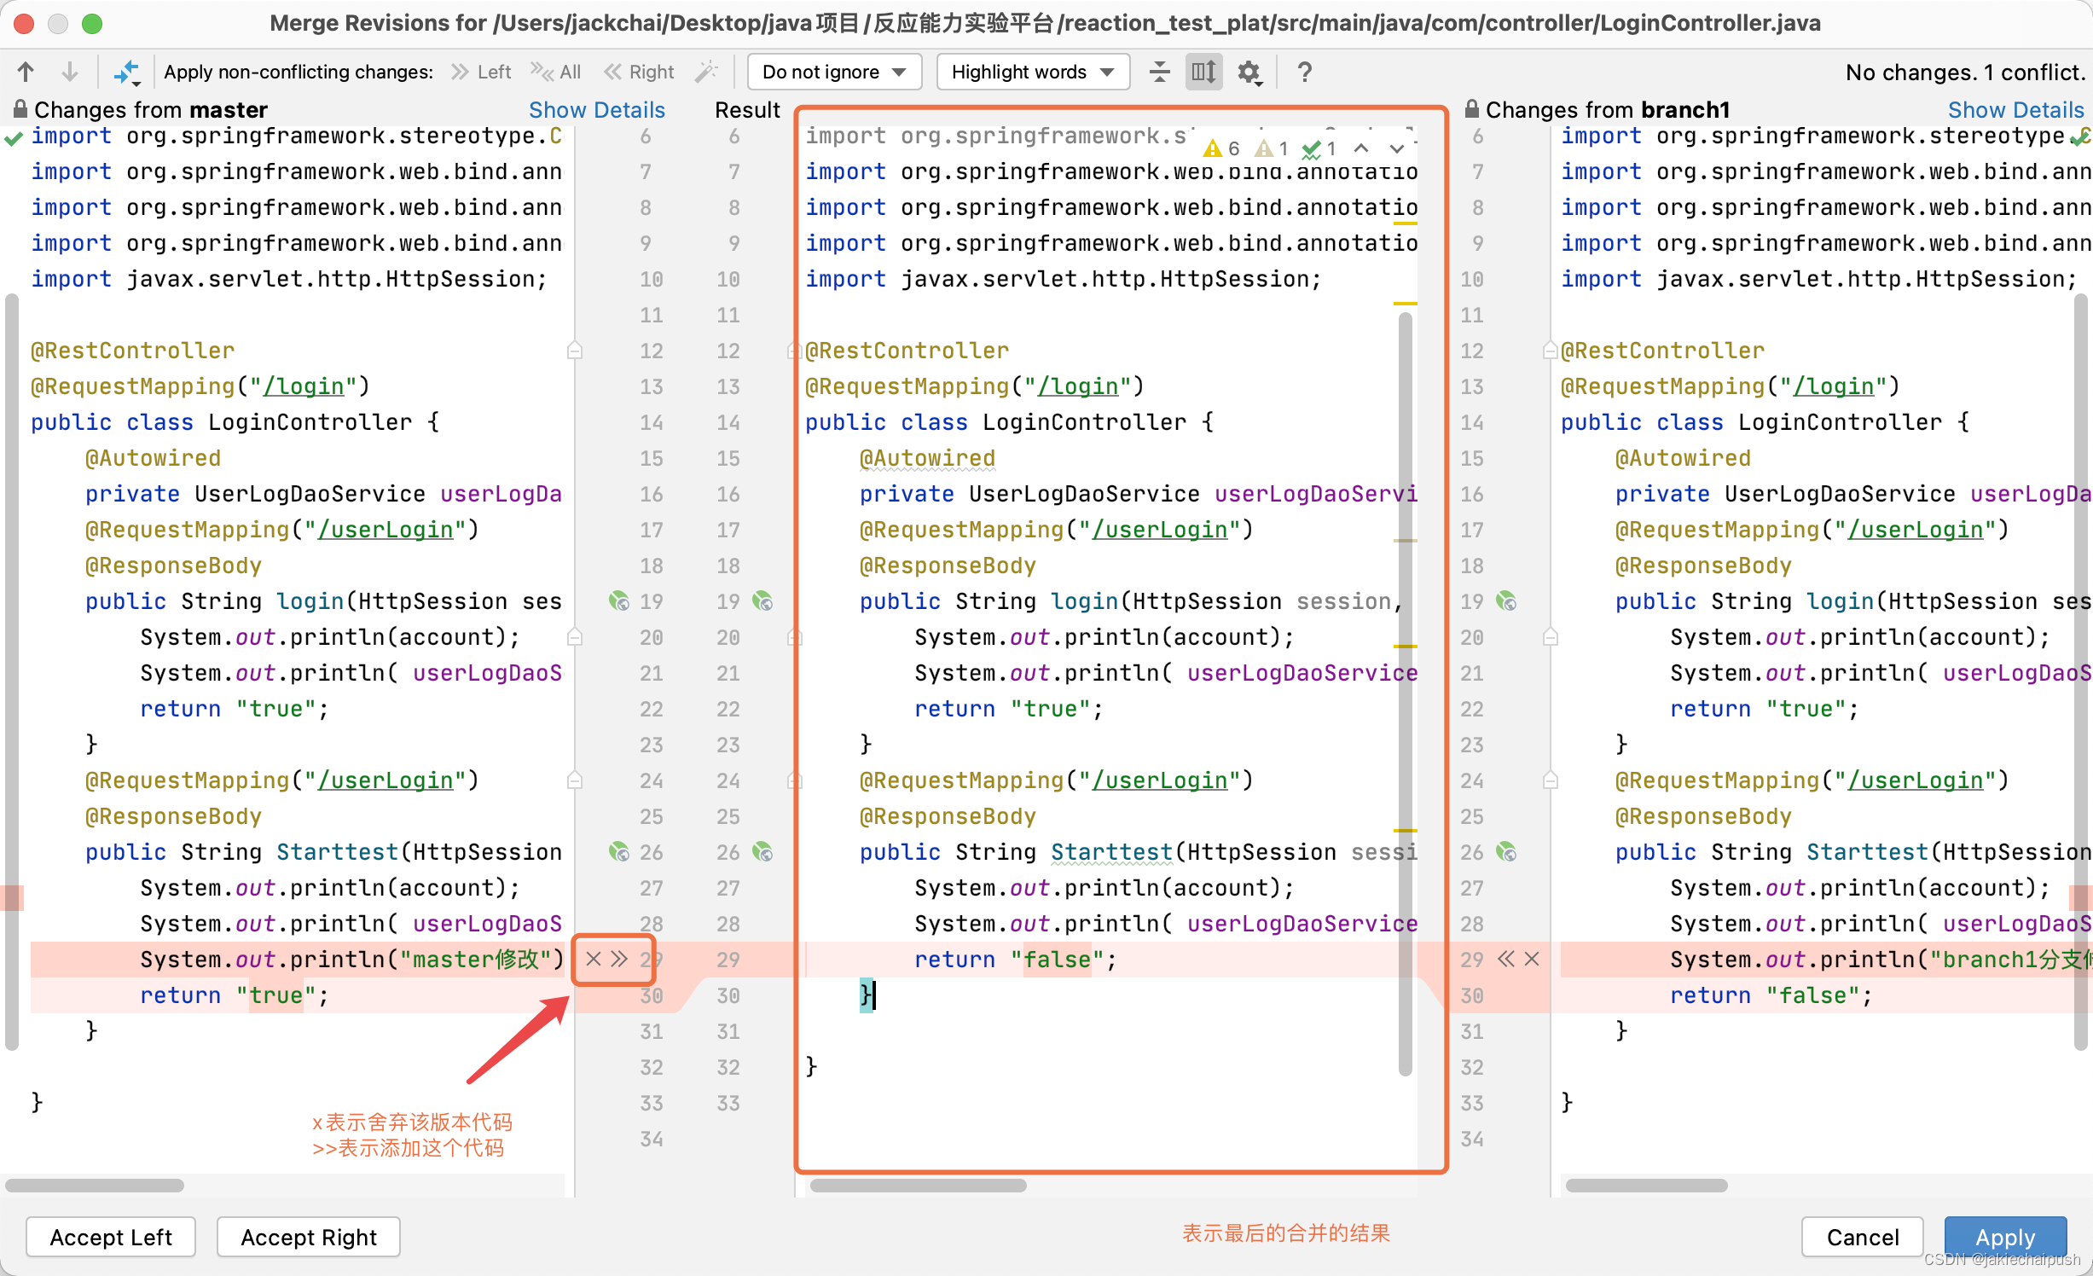Collapse fold marker at Result line 12
This screenshot has width=2093, height=1276.
click(794, 351)
